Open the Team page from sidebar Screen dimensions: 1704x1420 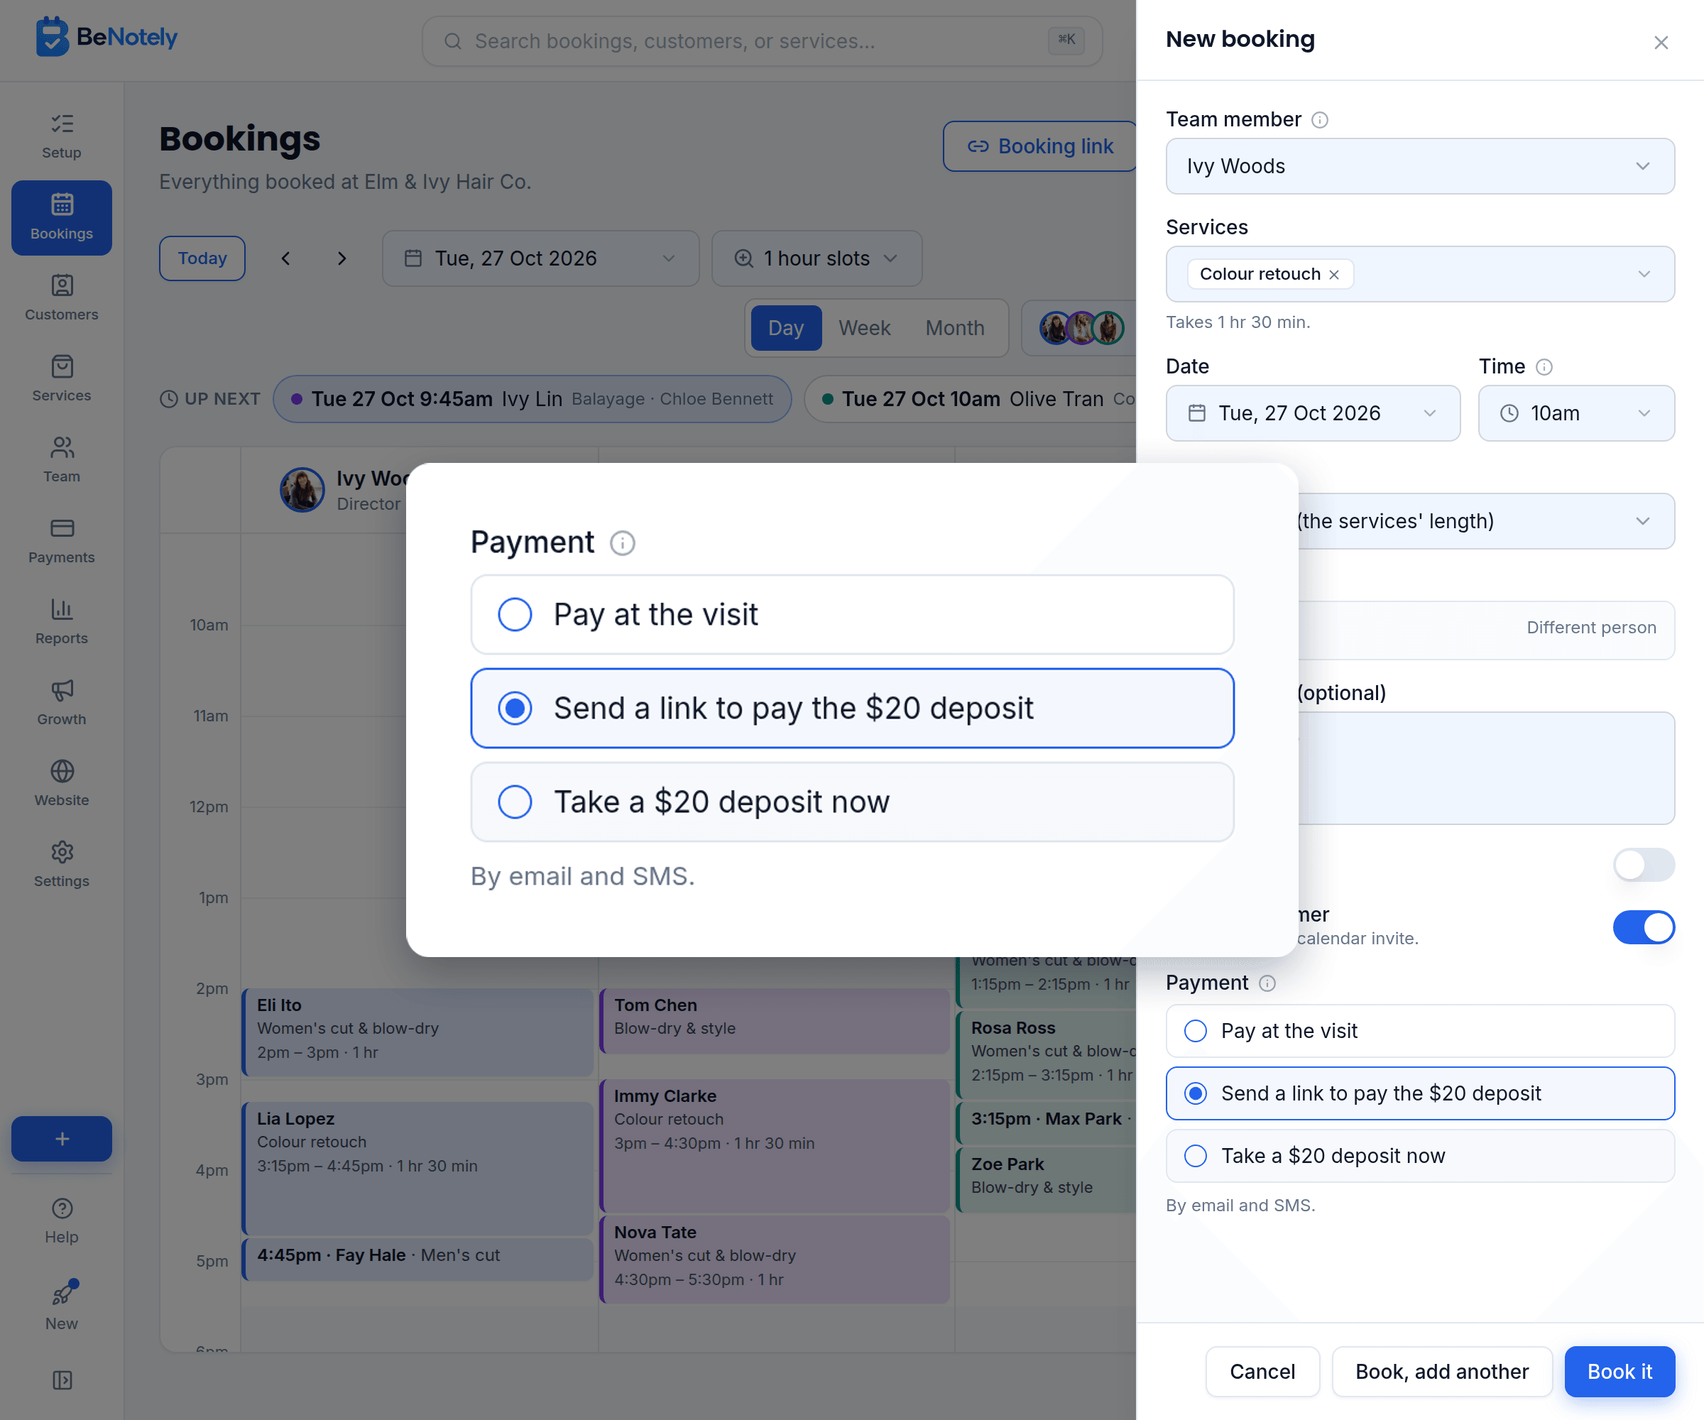[62, 460]
